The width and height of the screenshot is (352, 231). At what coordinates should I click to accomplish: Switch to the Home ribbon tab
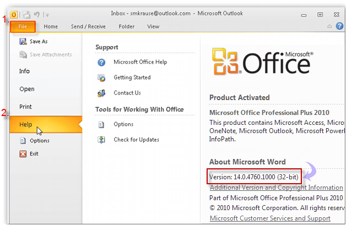pyautogui.click(x=51, y=26)
